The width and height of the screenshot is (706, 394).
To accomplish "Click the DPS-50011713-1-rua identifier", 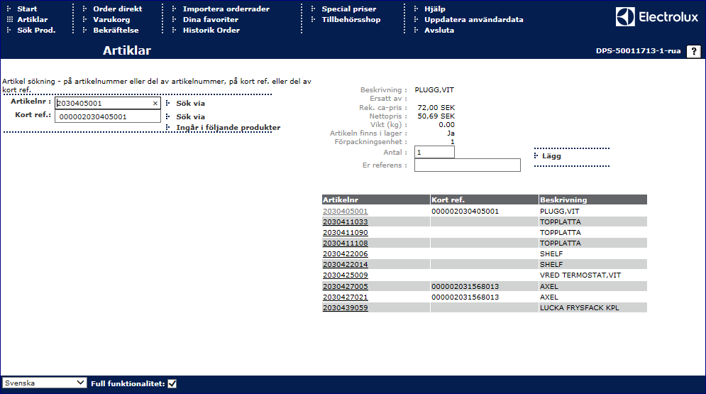I will (x=638, y=51).
